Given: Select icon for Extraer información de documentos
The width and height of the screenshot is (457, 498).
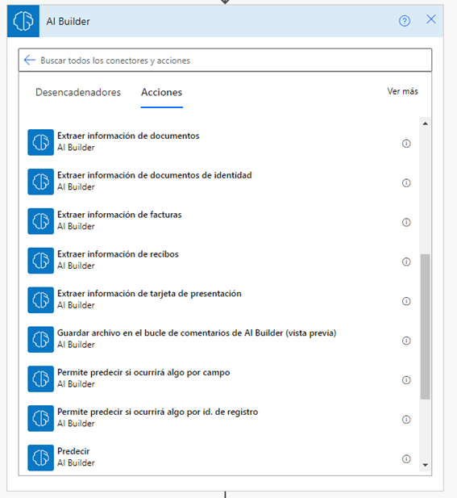Looking at the screenshot, I should point(40,142).
